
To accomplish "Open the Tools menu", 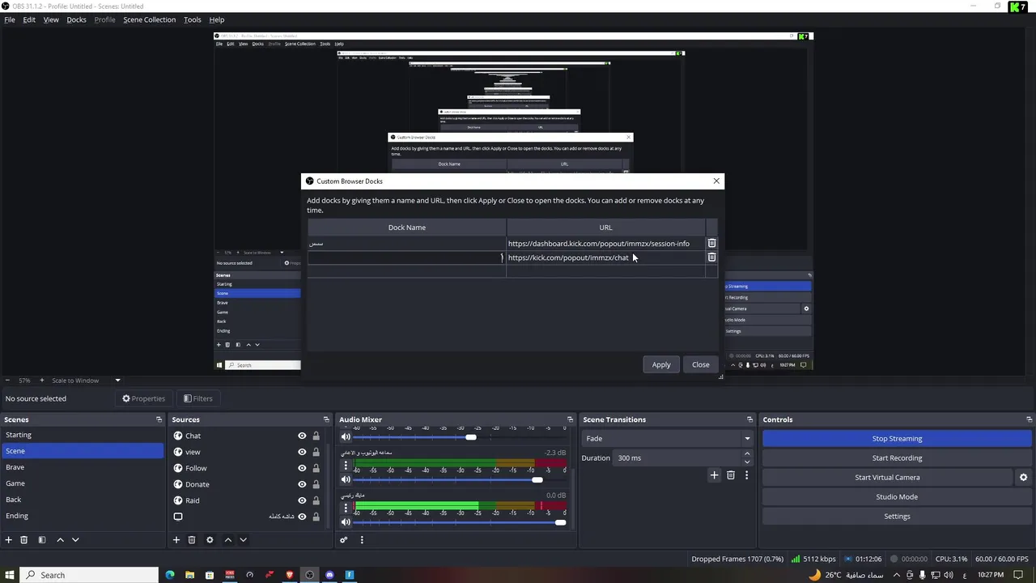I will pyautogui.click(x=193, y=19).
